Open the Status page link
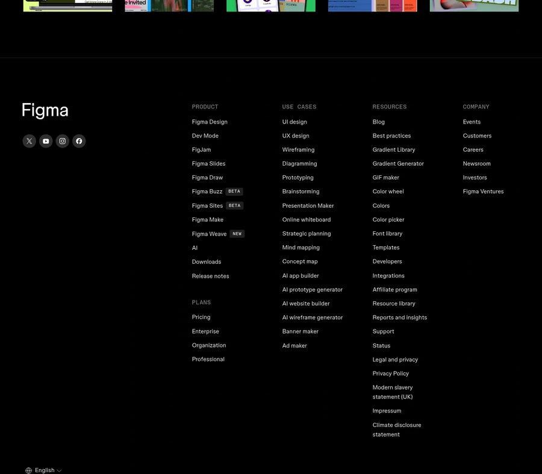 (381, 346)
